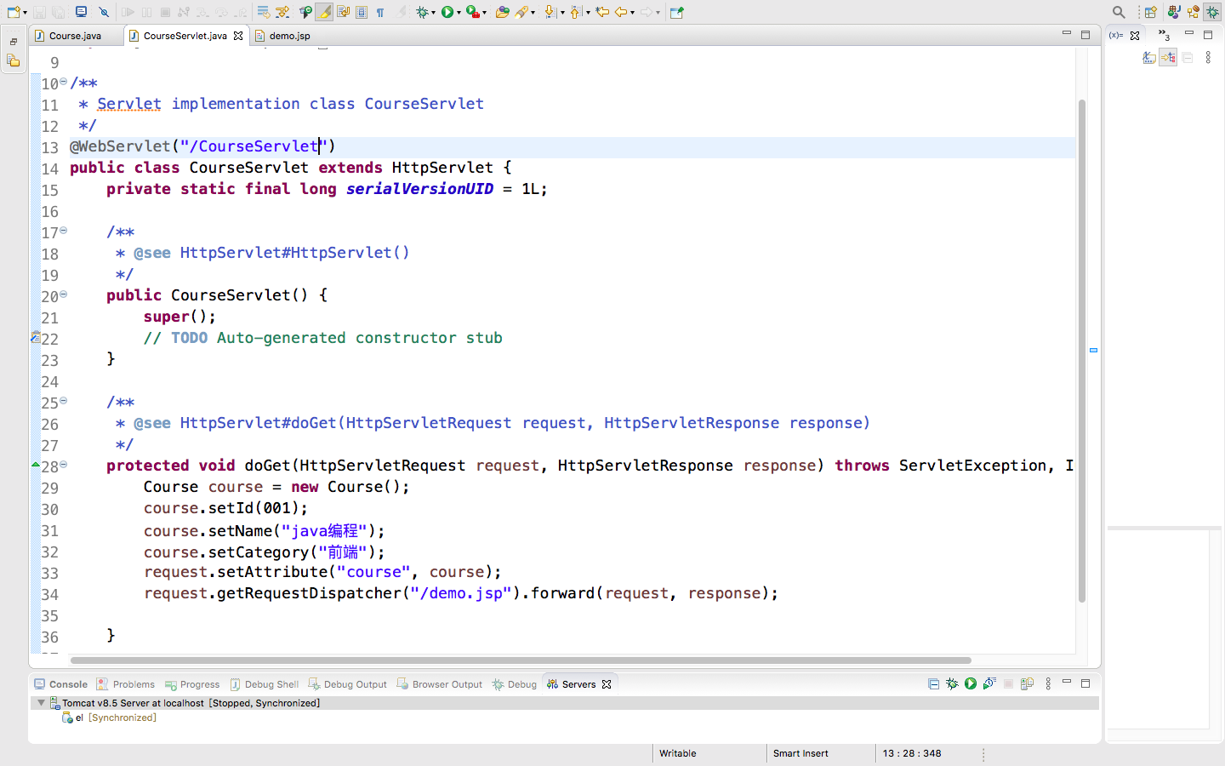The width and height of the screenshot is (1225, 766).
Task: Click the Open Console monitor icon
Action: click(82, 12)
